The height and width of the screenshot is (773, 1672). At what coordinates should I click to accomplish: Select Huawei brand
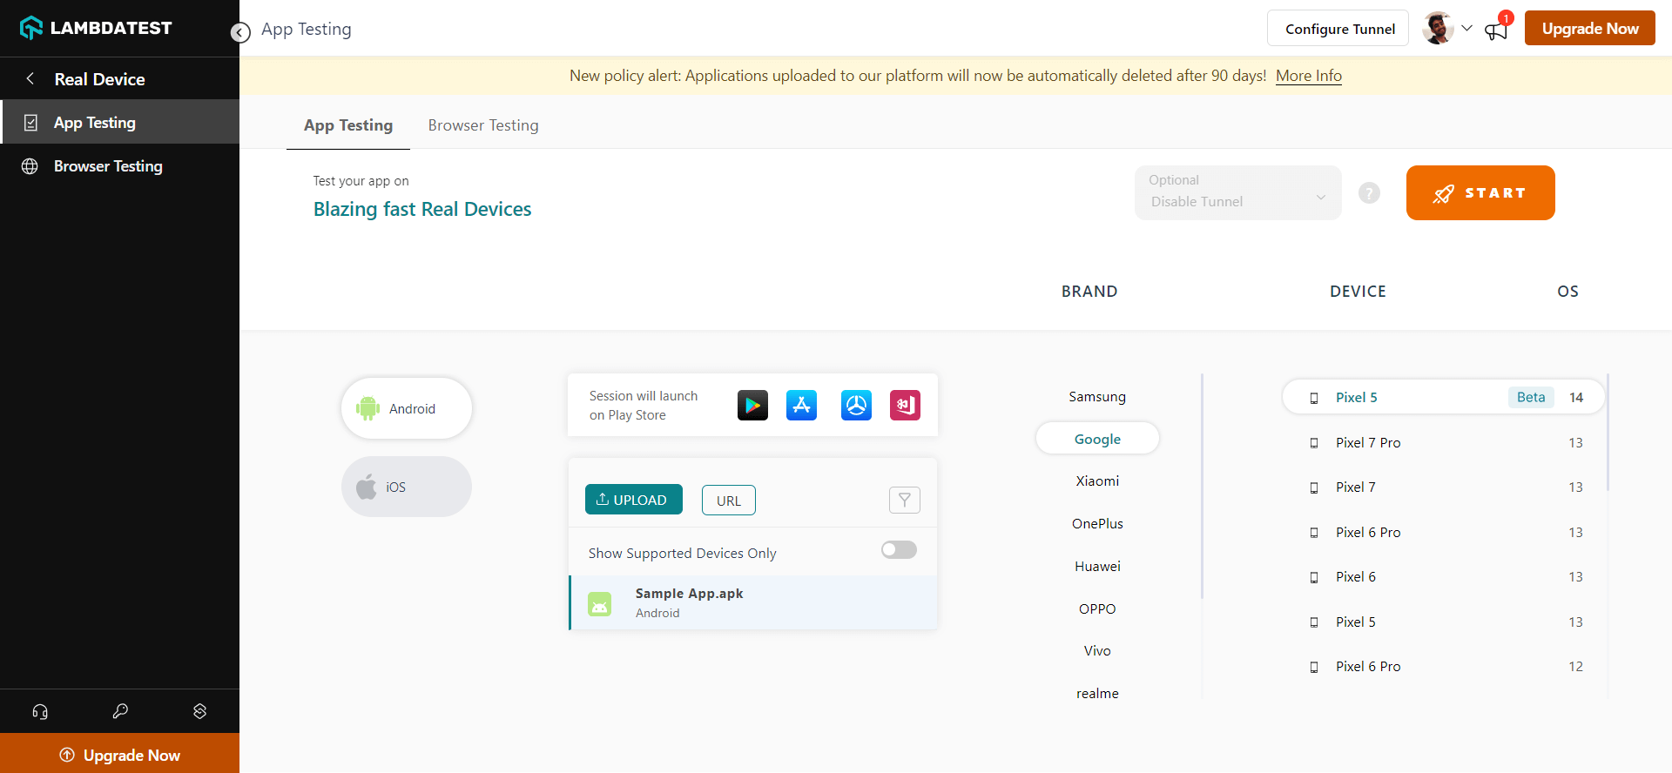tap(1097, 567)
